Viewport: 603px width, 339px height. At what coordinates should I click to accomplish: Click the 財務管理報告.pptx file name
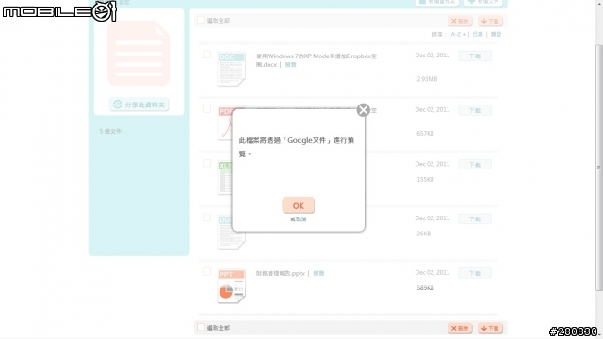coord(281,273)
